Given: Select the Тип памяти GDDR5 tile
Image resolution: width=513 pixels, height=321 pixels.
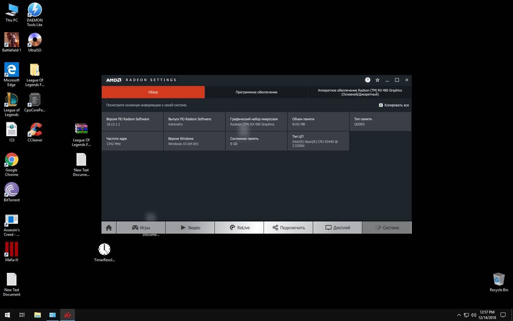Looking at the screenshot, I should click(x=381, y=121).
